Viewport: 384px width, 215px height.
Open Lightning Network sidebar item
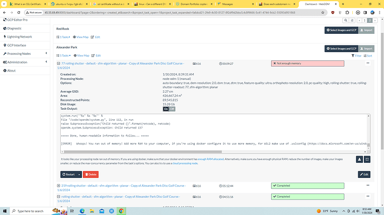pos(17,37)
